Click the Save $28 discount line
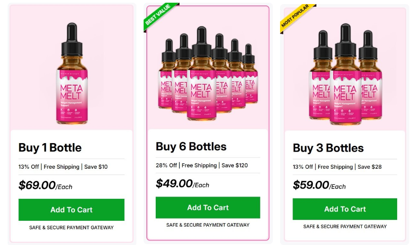416x245 pixels. click(x=337, y=167)
